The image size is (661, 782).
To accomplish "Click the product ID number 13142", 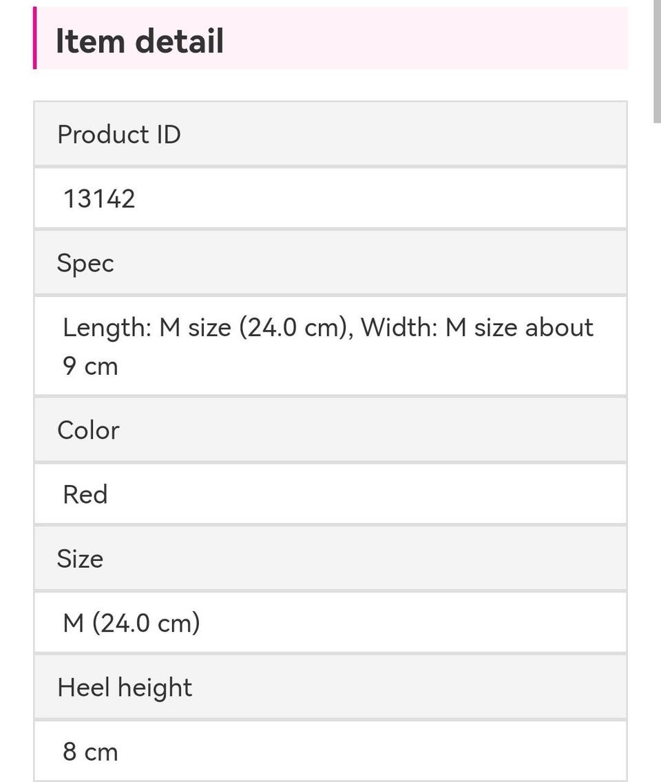I will (99, 199).
